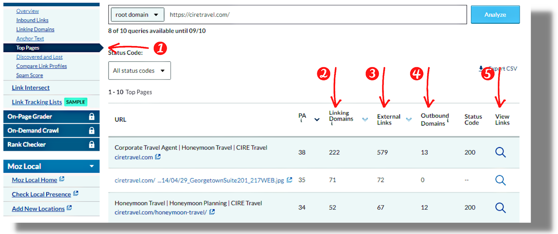Open Moz Local Home link
558x234 pixels.
[35, 180]
